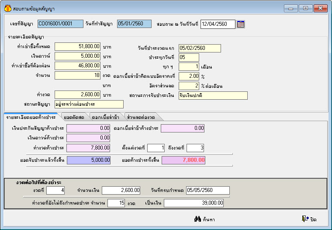
Task: Click number of installments field 18
Action: tap(77, 76)
